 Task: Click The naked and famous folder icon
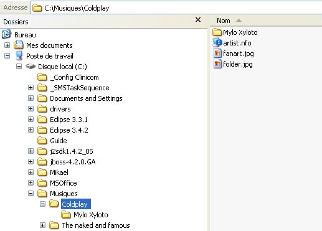[x=54, y=225]
